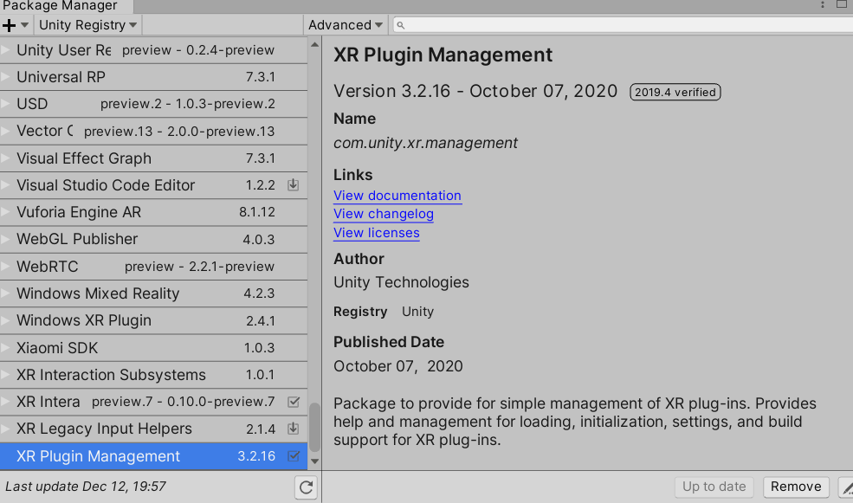The image size is (853, 503).
Task: Open the Package Manager window options menu
Action: (823, 5)
